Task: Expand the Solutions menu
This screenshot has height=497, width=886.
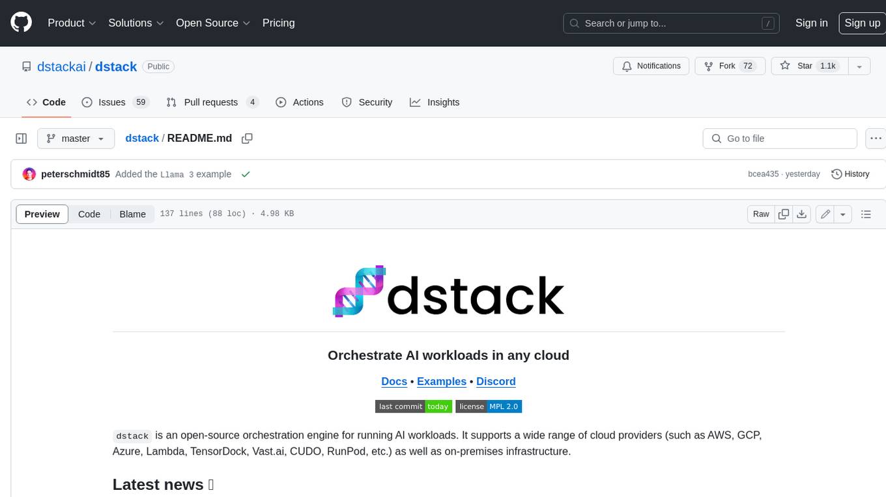Action: pyautogui.click(x=135, y=23)
